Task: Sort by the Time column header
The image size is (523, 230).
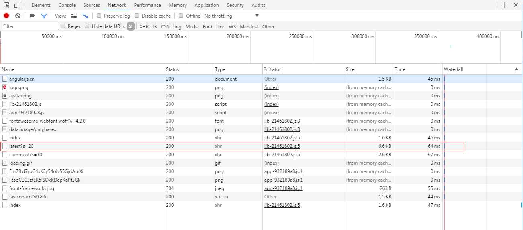Action: (x=417, y=69)
